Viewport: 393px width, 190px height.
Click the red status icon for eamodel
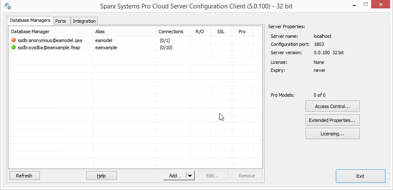pyautogui.click(x=13, y=40)
